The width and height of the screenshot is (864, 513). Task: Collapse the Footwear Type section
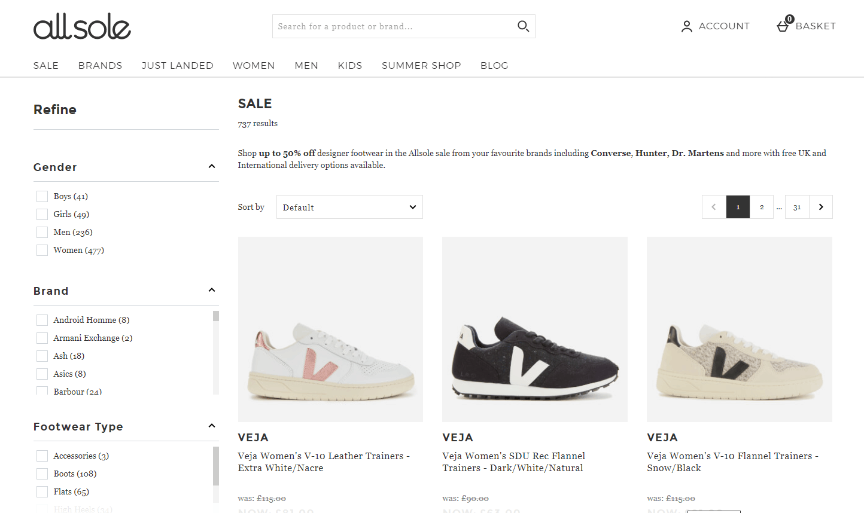pyautogui.click(x=212, y=426)
